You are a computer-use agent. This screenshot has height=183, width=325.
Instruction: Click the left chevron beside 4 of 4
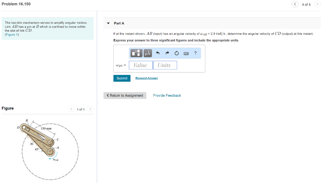click(295, 4)
